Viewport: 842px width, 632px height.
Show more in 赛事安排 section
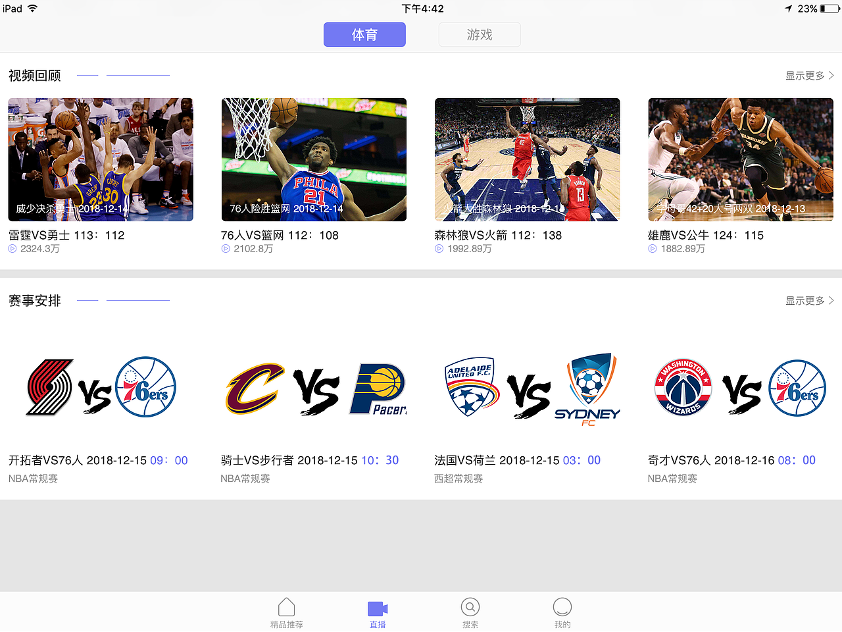(x=810, y=301)
